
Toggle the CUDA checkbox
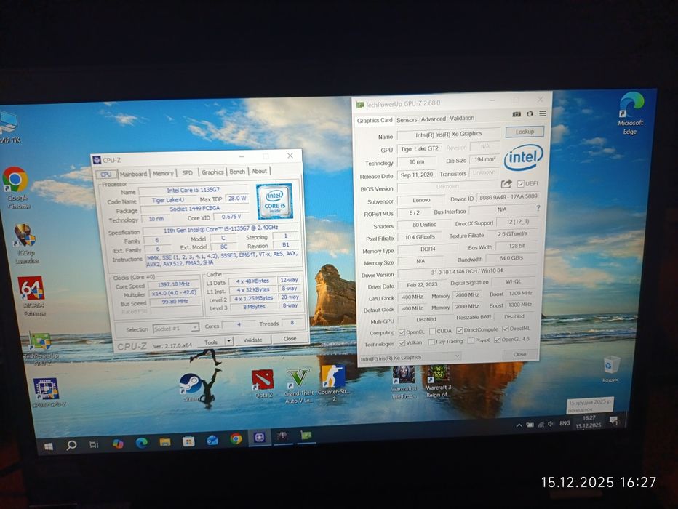pyautogui.click(x=432, y=332)
